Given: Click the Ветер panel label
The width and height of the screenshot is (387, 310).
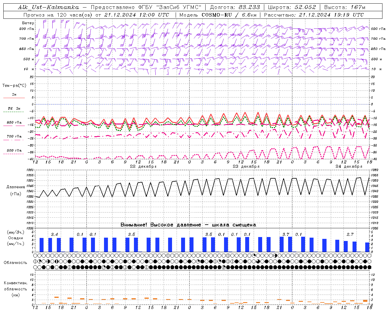Looking at the screenshot, I should [28, 23].
